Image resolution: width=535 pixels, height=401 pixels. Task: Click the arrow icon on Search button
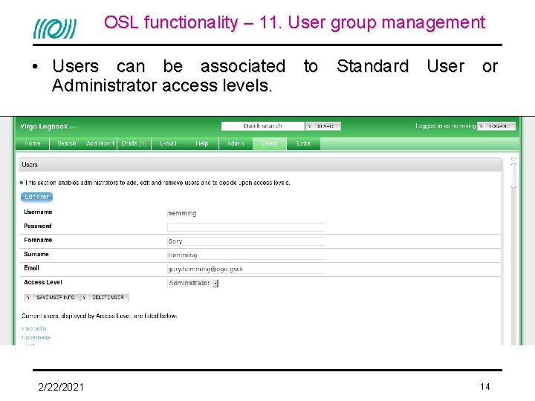click(x=309, y=126)
